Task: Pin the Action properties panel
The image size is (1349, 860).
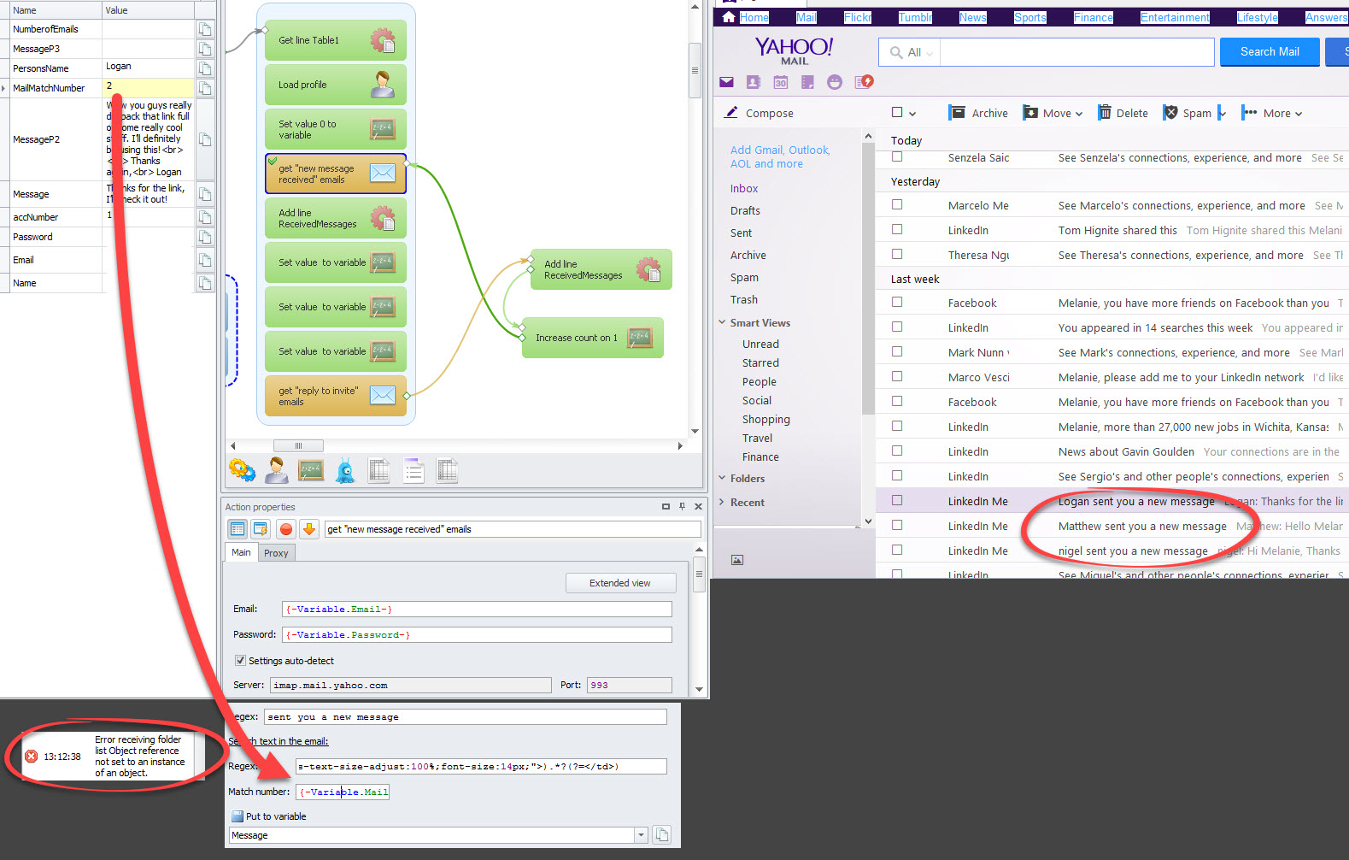Action: [682, 507]
